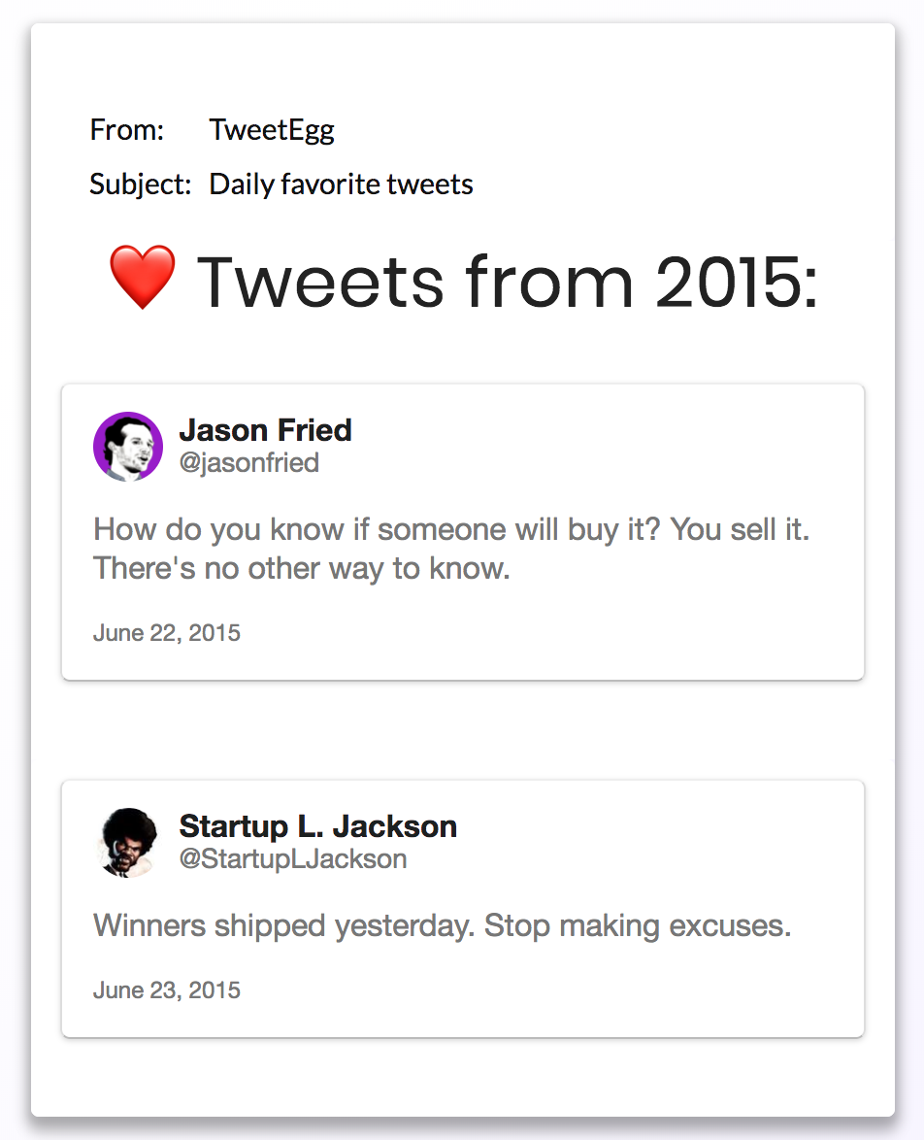Click the June 23, 2015 timestamp
The height and width of the screenshot is (1140, 924).
[x=167, y=990]
